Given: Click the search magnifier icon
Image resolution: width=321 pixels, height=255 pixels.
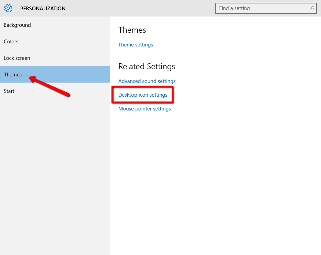Looking at the screenshot, I should [312, 8].
